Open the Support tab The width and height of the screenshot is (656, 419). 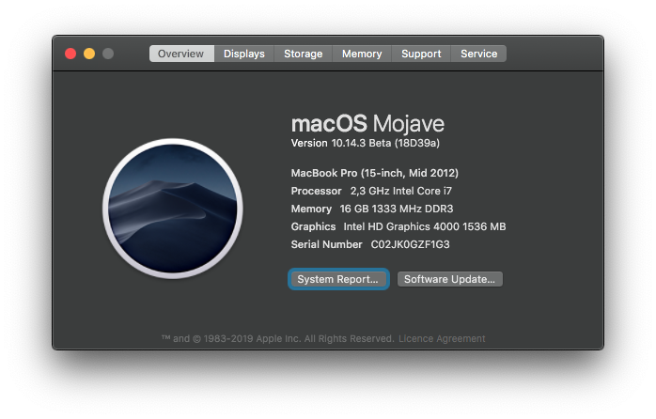[421, 54]
